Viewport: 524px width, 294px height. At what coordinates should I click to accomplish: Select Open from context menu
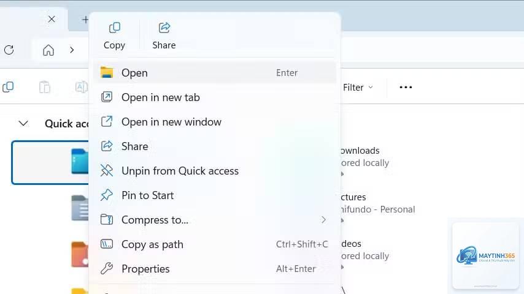(x=215, y=73)
